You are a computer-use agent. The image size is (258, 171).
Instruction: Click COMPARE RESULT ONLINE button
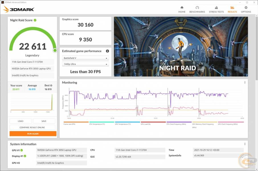(32, 127)
